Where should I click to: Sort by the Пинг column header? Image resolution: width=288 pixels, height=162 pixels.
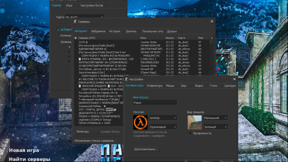tap(203, 38)
